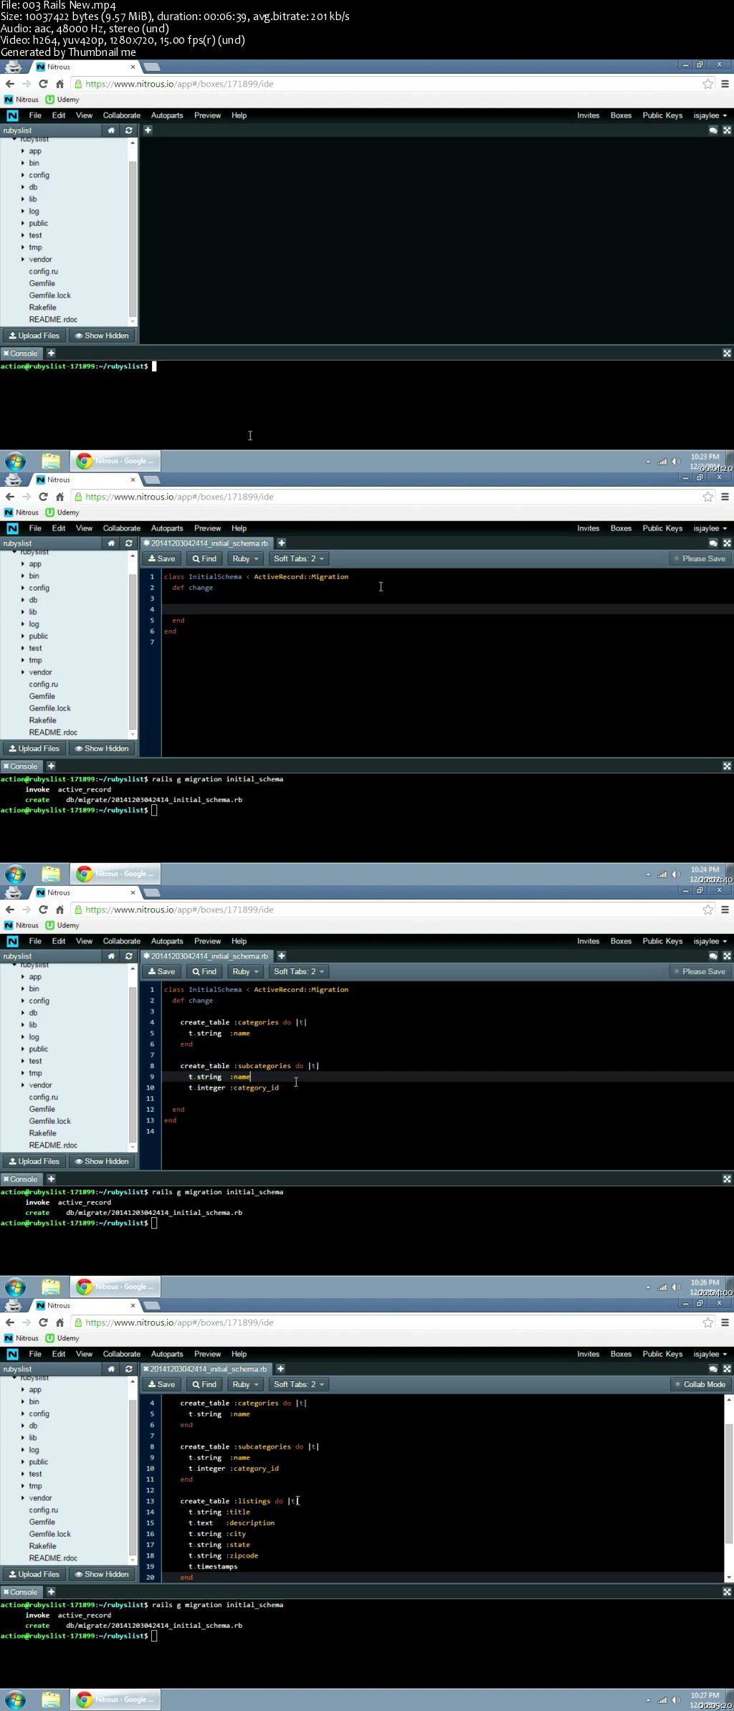
Task: Open the Collaborate menu in the 10:27 PM frame
Action: 122,1354
